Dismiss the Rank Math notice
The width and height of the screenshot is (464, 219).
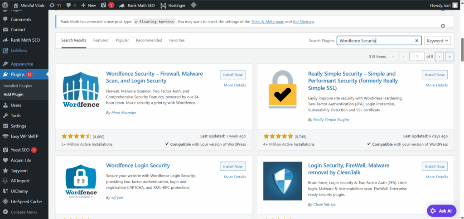tap(443, 26)
